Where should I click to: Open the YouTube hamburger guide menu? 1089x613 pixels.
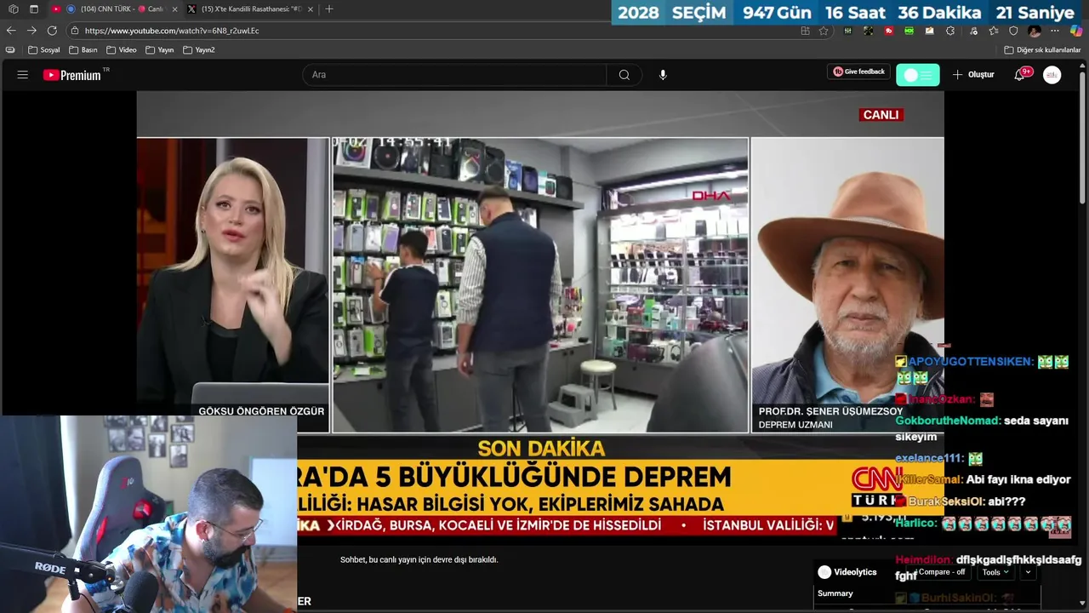[x=23, y=75]
